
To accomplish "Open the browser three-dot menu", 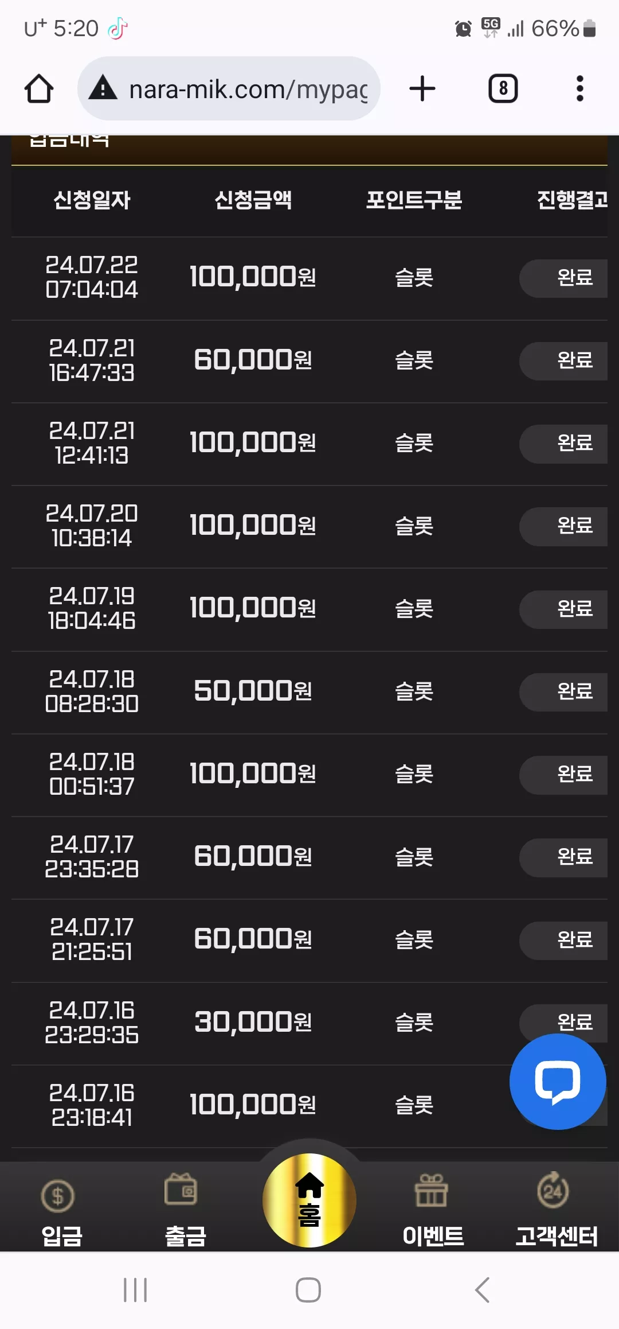I will coord(579,89).
